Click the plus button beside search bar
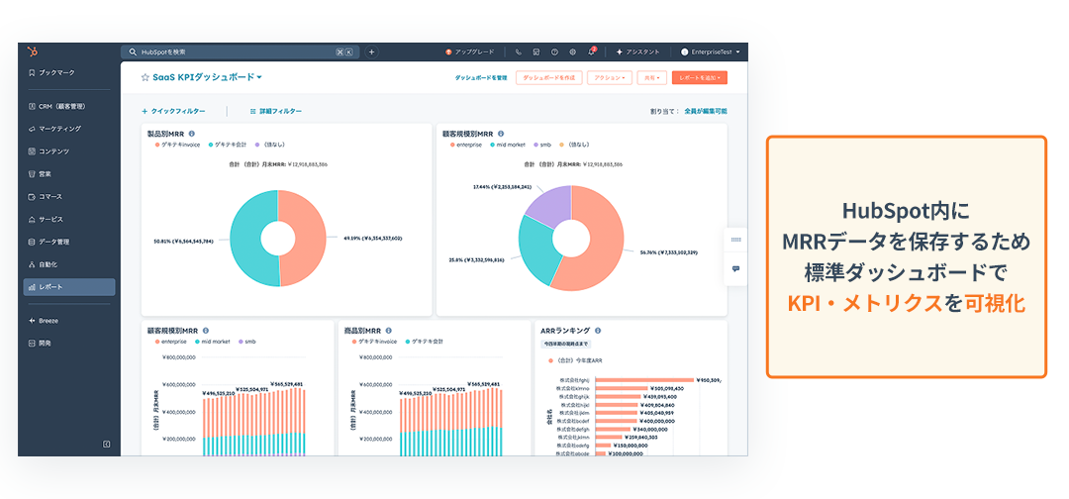The width and height of the screenshot is (1069, 499). pos(371,51)
